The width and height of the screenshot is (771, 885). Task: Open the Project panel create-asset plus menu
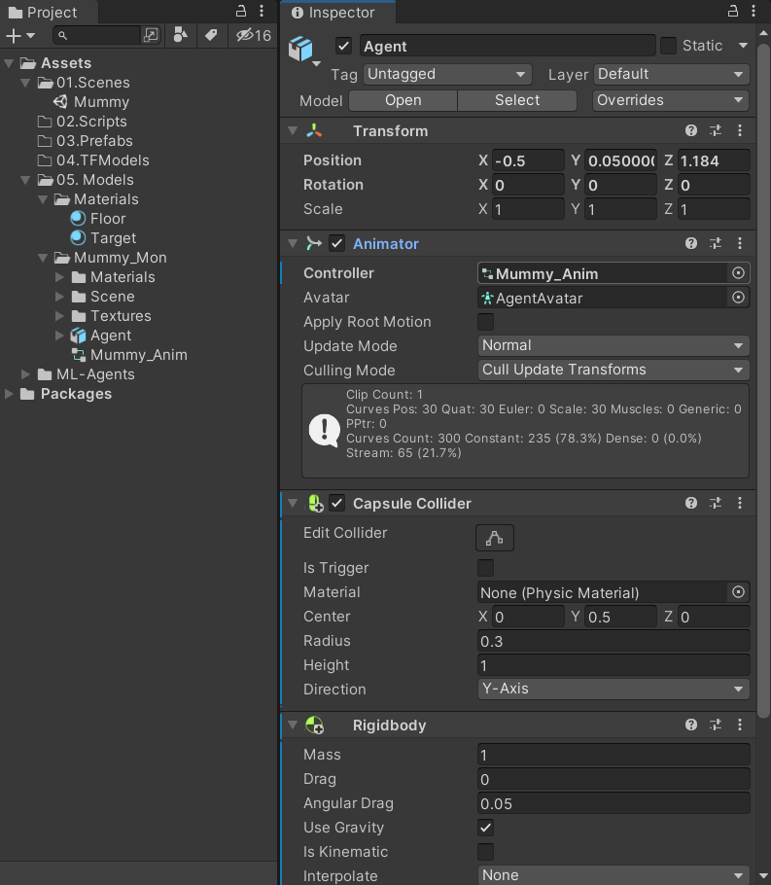pos(20,36)
